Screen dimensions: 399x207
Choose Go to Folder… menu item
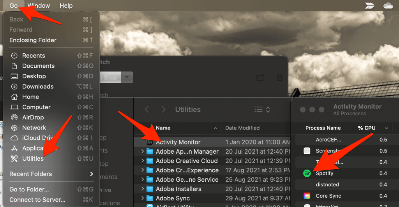click(51, 189)
